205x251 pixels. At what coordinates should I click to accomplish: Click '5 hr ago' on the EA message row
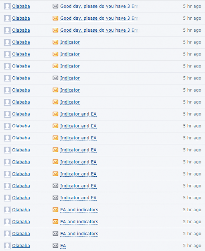pyautogui.click(x=192, y=245)
